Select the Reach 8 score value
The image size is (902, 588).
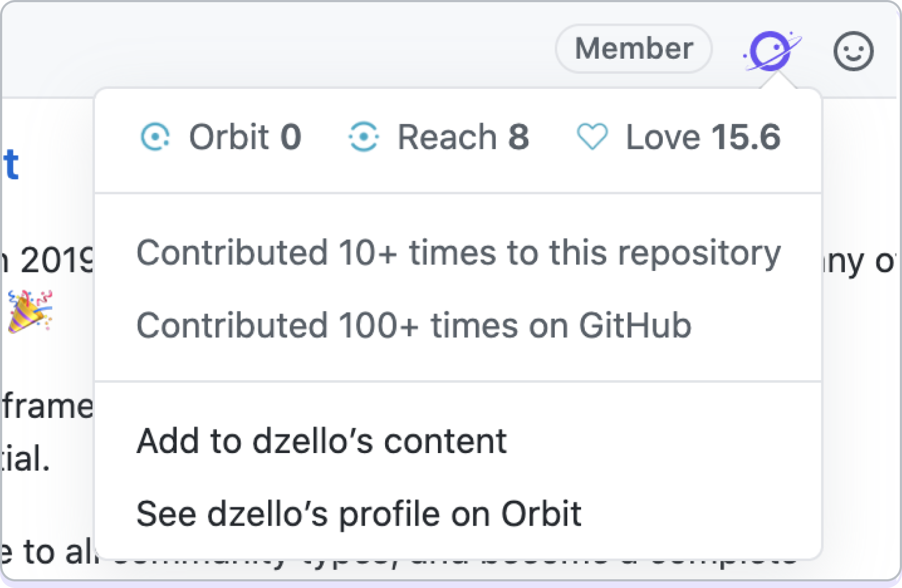coord(518,137)
